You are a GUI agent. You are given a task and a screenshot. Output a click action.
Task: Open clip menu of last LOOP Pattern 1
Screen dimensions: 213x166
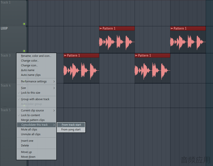pos(172,28)
